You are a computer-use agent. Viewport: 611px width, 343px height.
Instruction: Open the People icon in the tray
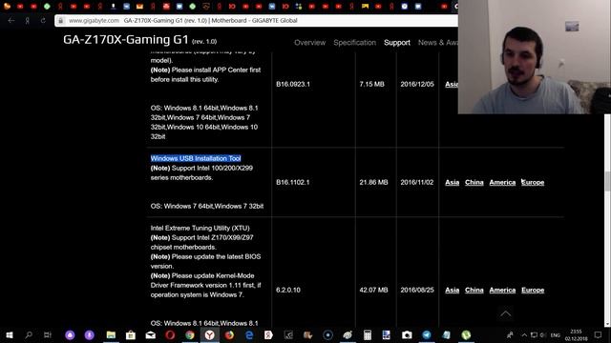click(x=510, y=334)
